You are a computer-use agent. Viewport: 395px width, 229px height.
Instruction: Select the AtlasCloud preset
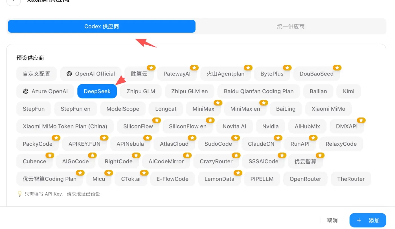pyautogui.click(x=174, y=144)
